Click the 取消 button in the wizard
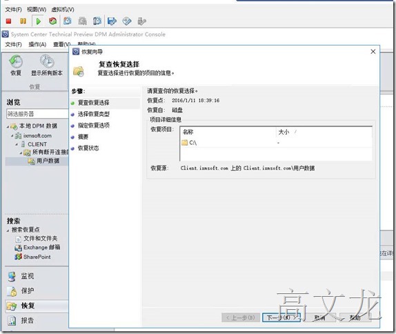The height and width of the screenshot is (334, 396). click(x=319, y=317)
